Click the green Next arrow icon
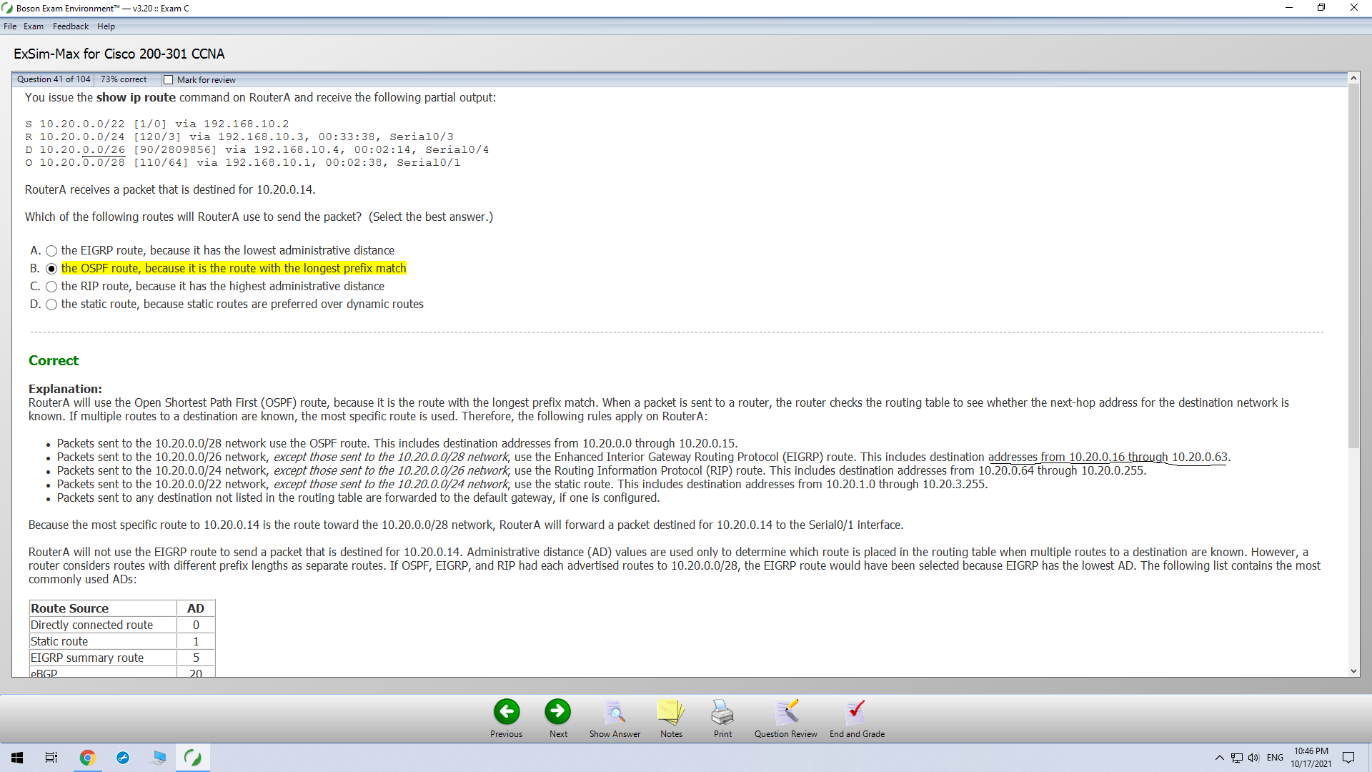 click(558, 712)
